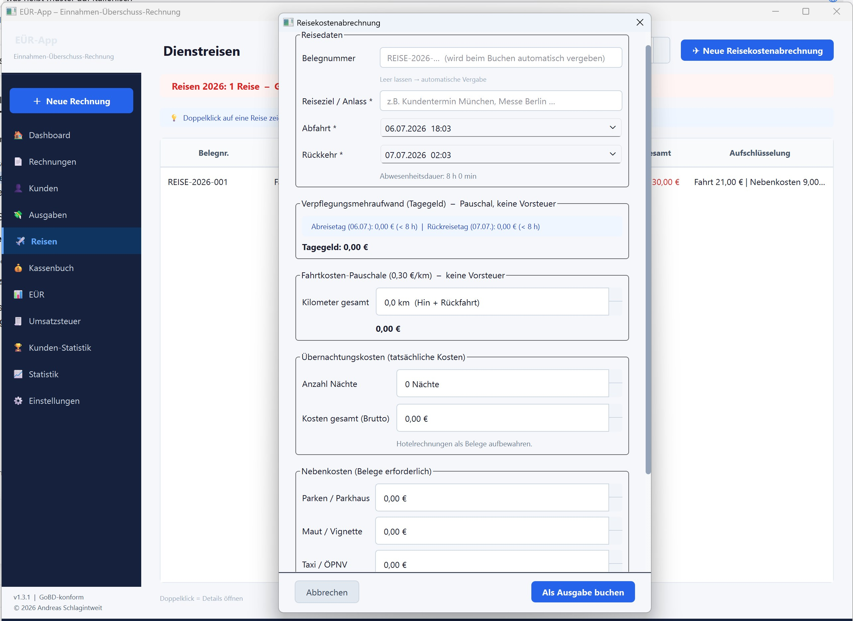Switch to the Statistik view

point(71,374)
